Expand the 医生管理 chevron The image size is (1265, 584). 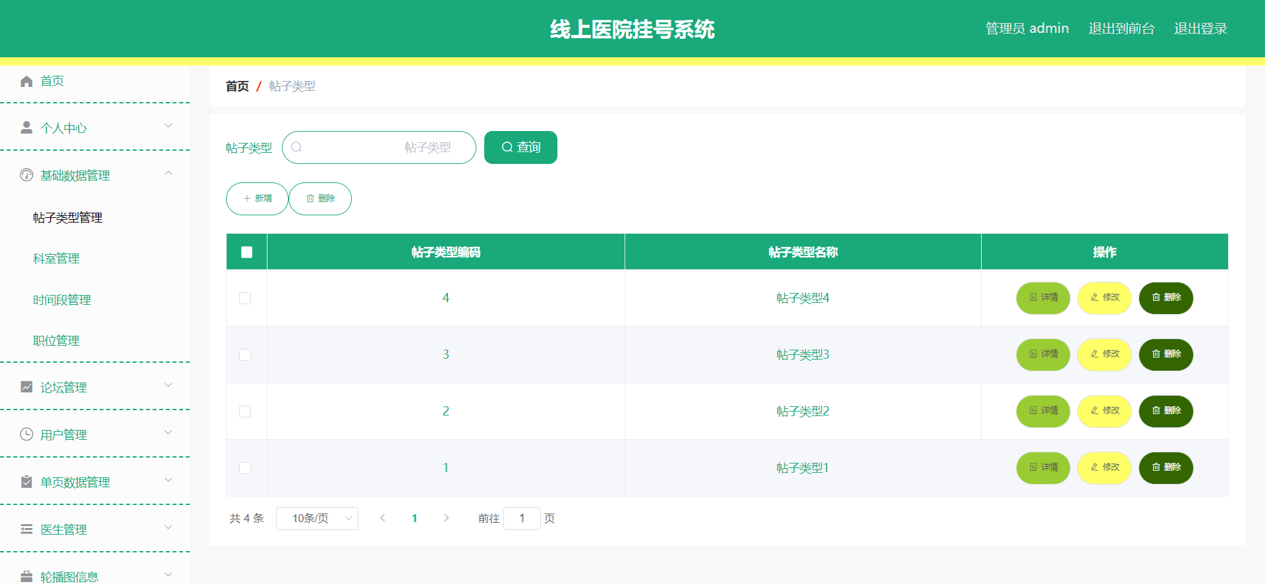pyautogui.click(x=168, y=527)
